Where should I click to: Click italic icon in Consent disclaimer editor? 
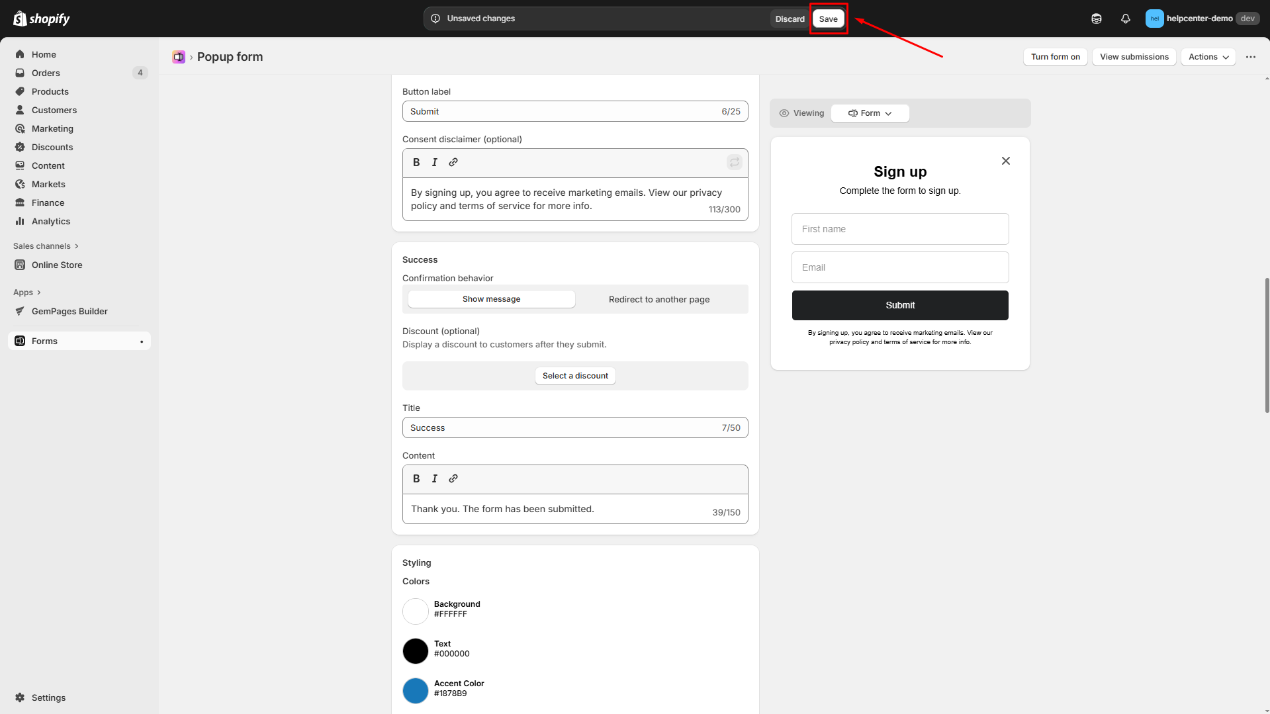point(435,162)
